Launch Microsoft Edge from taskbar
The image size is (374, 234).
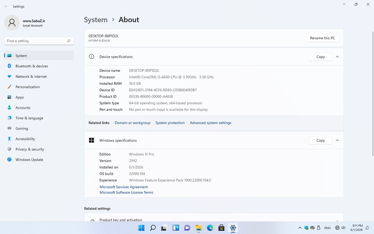[x=210, y=228]
